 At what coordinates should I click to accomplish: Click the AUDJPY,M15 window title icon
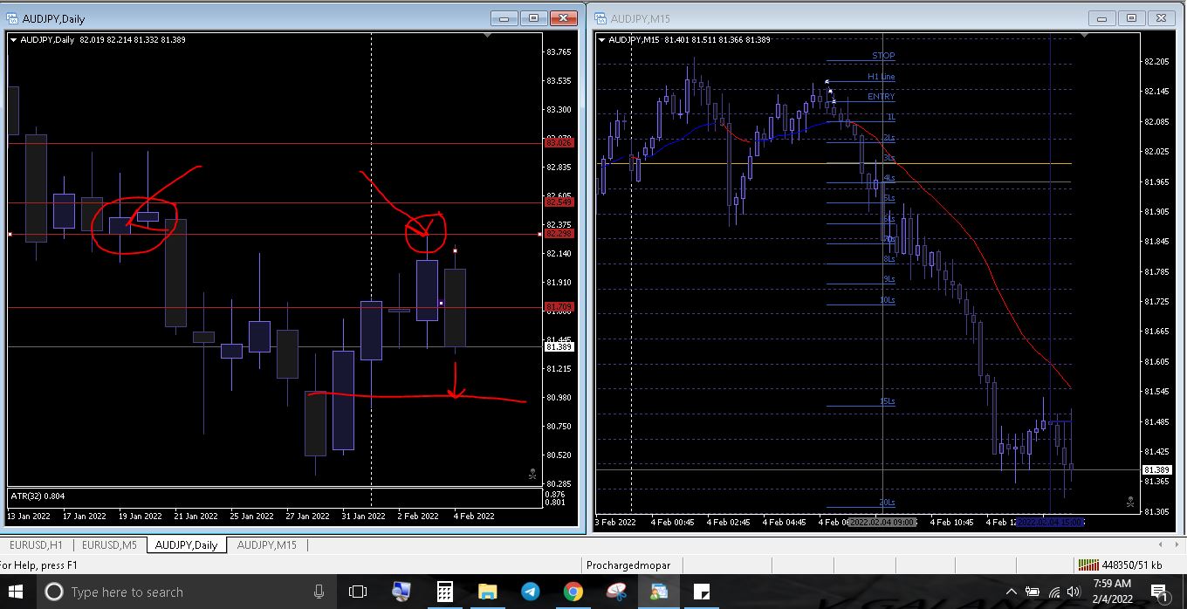(x=600, y=18)
